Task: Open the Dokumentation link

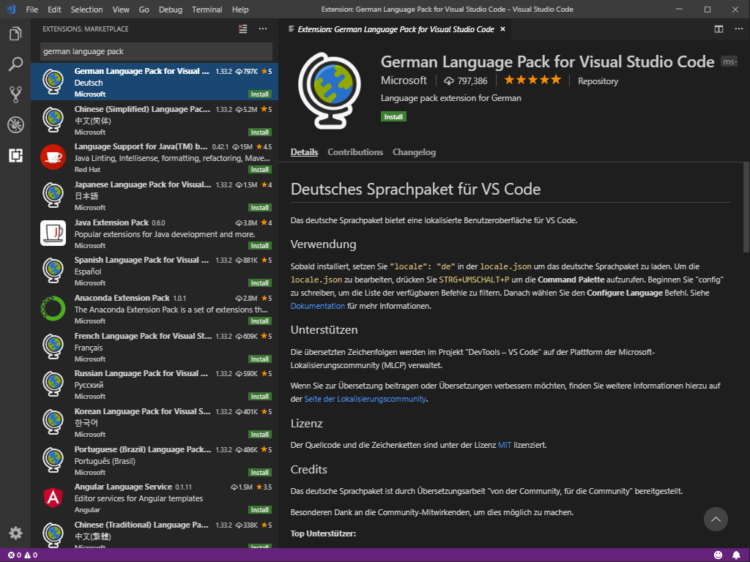Action: [318, 306]
